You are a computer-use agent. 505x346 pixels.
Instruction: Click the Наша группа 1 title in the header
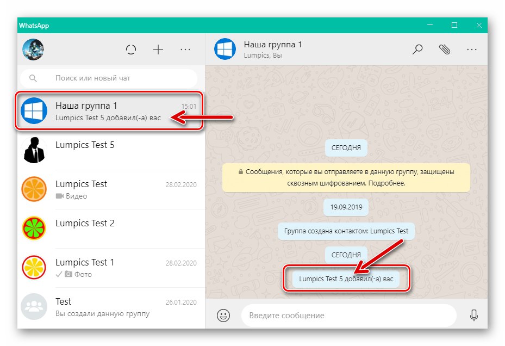pos(273,45)
